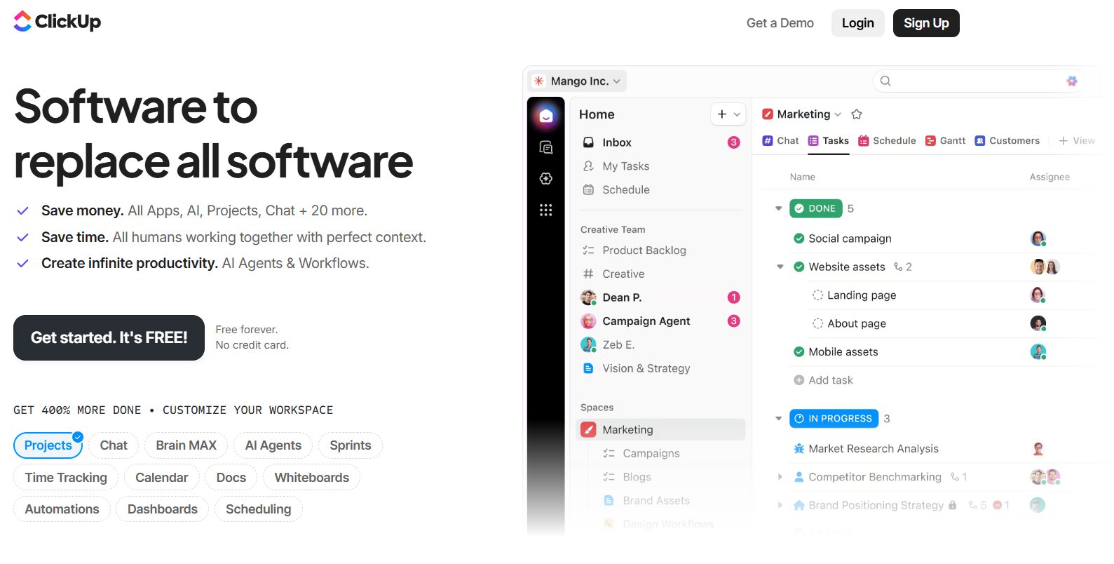Screen dimensions: 1114x564
Task: Click the Inbox tray icon
Action: tap(589, 142)
